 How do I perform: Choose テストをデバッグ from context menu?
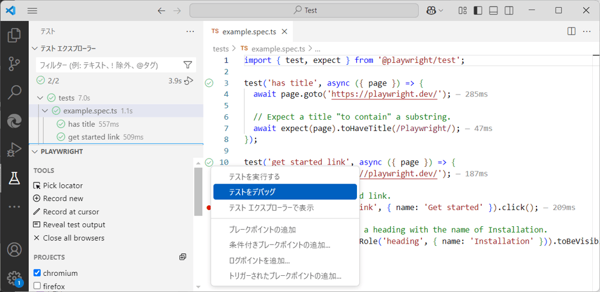tap(285, 192)
